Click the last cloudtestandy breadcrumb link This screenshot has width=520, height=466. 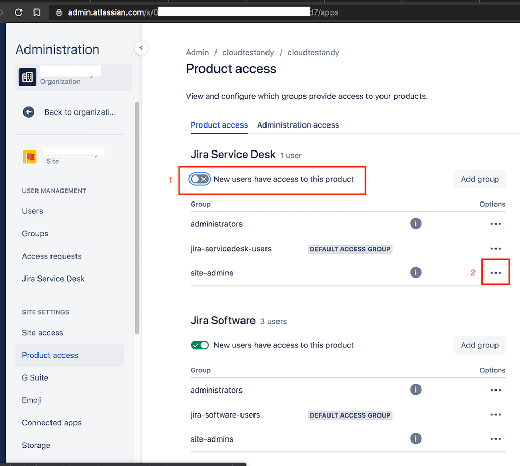coord(313,53)
